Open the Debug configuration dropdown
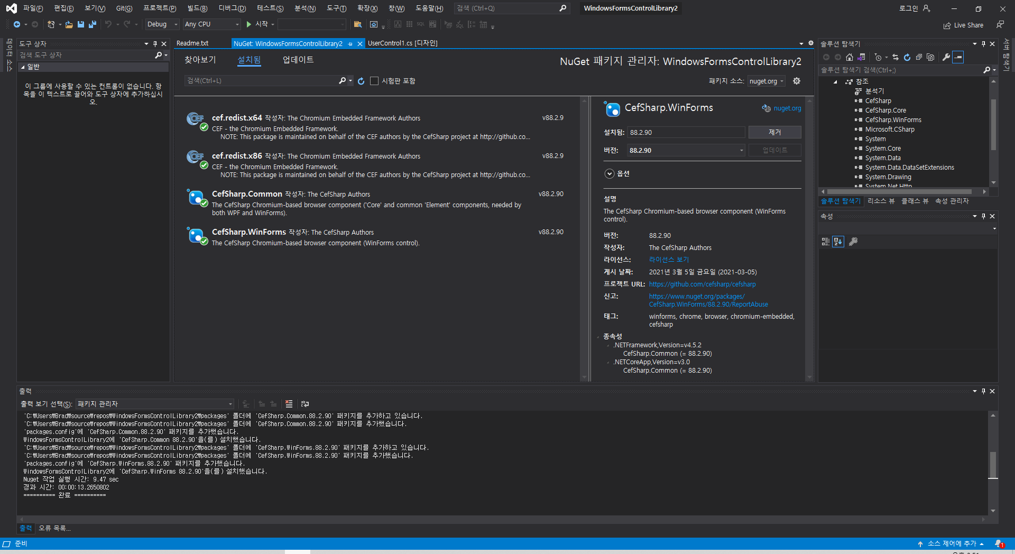Image resolution: width=1015 pixels, height=554 pixels. point(162,24)
